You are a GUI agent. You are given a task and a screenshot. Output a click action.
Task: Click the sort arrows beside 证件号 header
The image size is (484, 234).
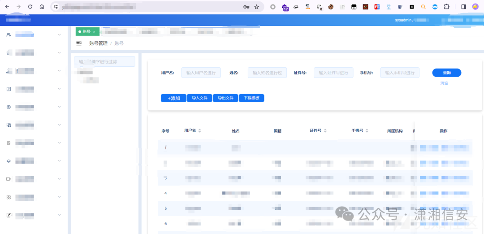(325, 131)
